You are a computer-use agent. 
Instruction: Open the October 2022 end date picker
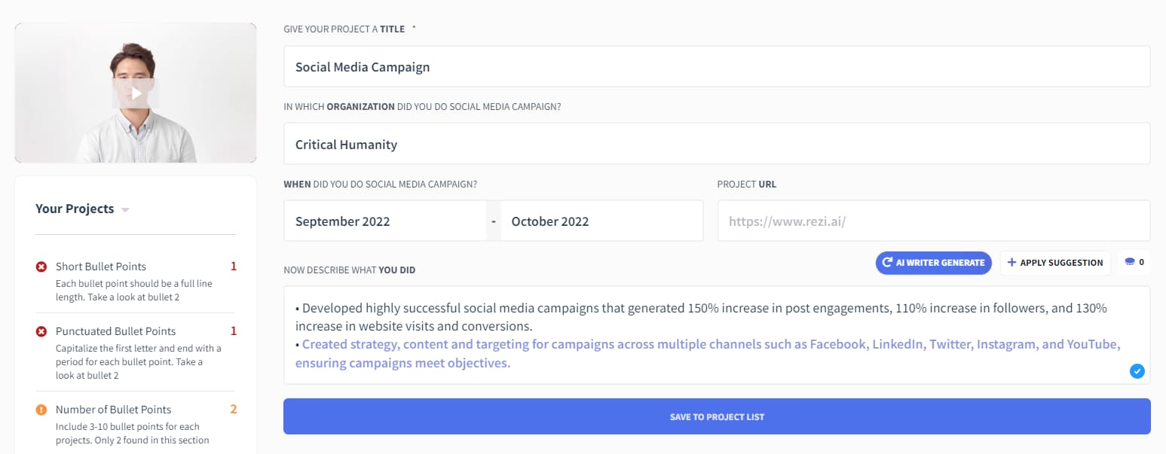point(601,221)
